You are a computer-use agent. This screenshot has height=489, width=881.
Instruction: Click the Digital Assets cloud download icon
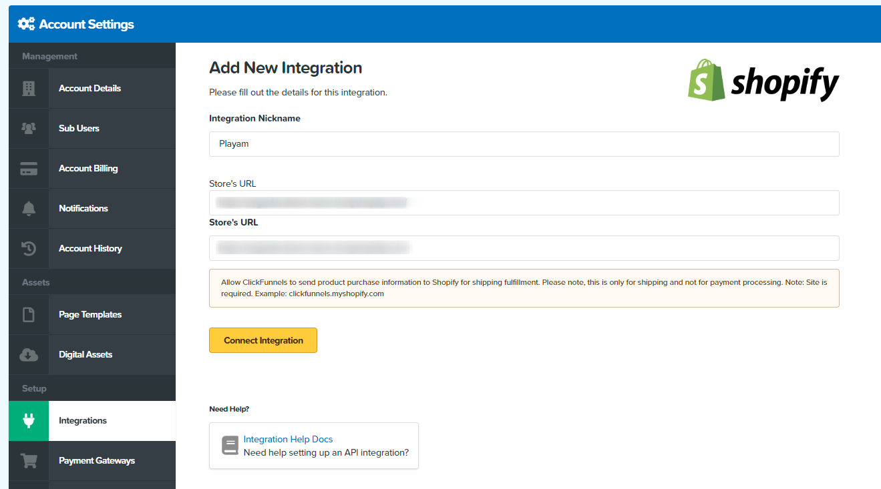coord(29,355)
